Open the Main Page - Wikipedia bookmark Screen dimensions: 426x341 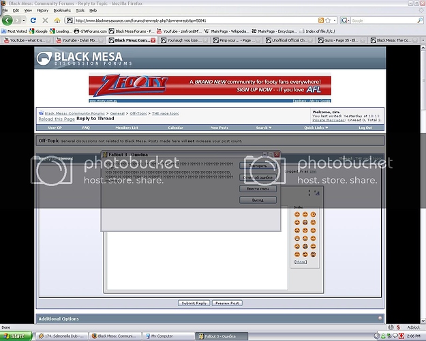point(226,31)
